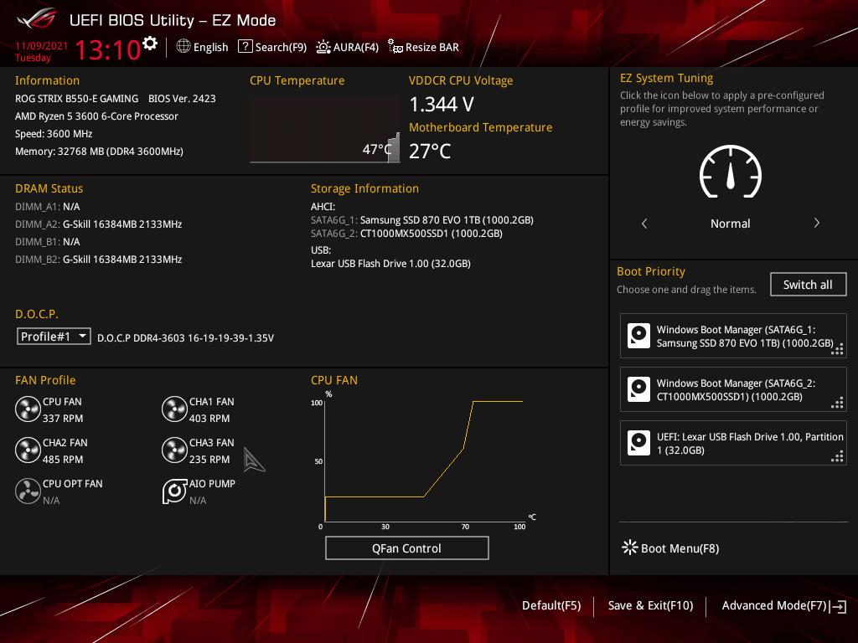The width and height of the screenshot is (858, 643).
Task: Grab drag handle on Samsung SSD boot entry
Action: click(837, 349)
